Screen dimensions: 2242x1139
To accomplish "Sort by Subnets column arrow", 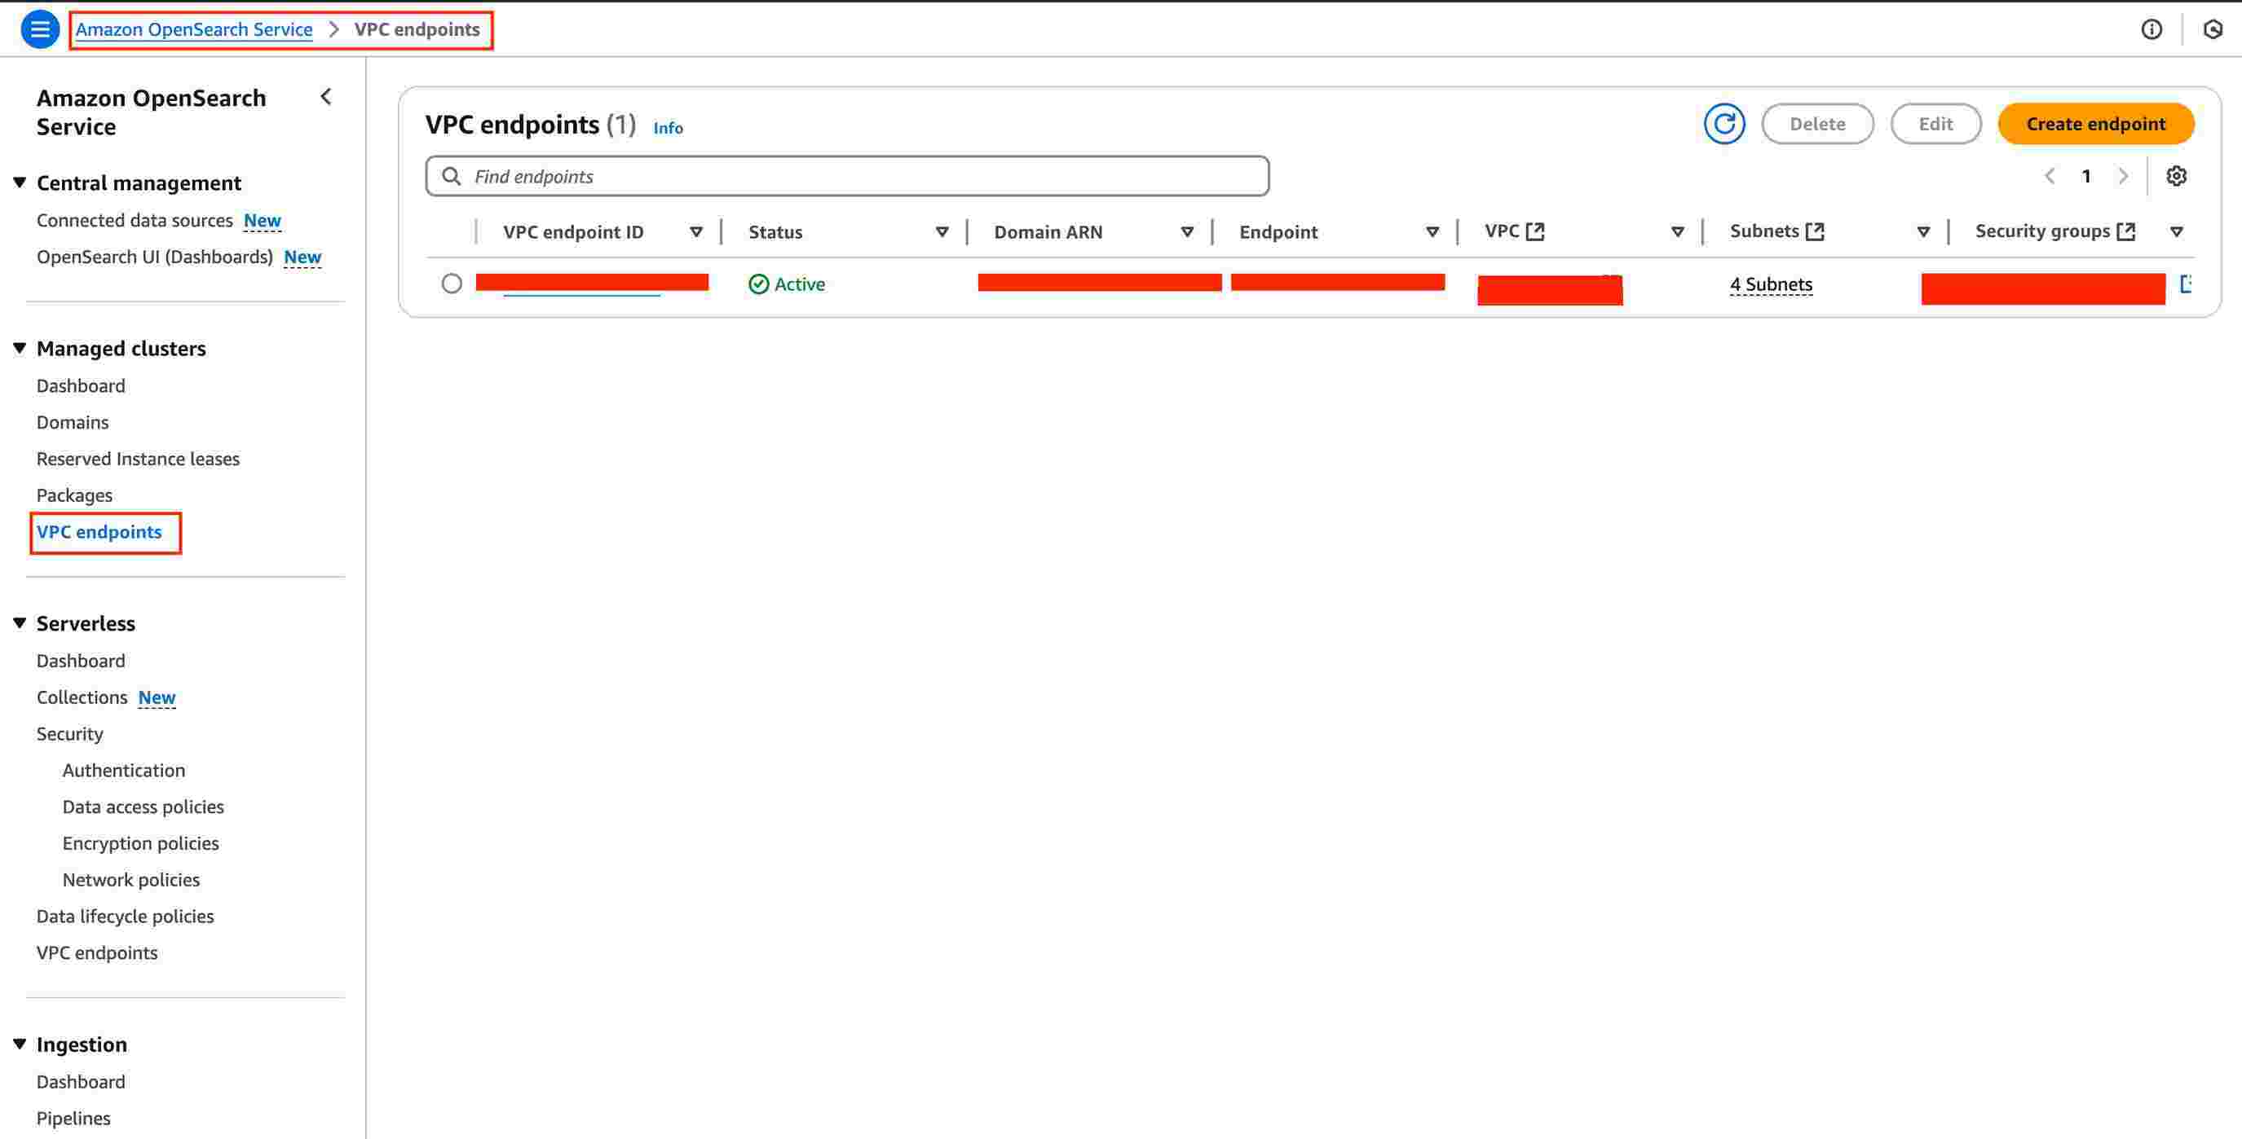I will 1923,232.
